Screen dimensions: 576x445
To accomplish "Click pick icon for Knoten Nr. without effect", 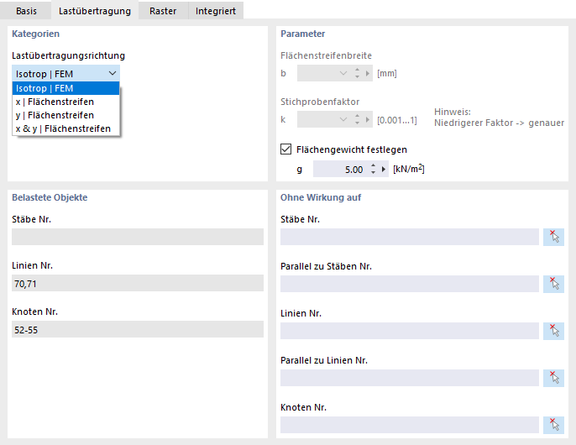I will 553,425.
